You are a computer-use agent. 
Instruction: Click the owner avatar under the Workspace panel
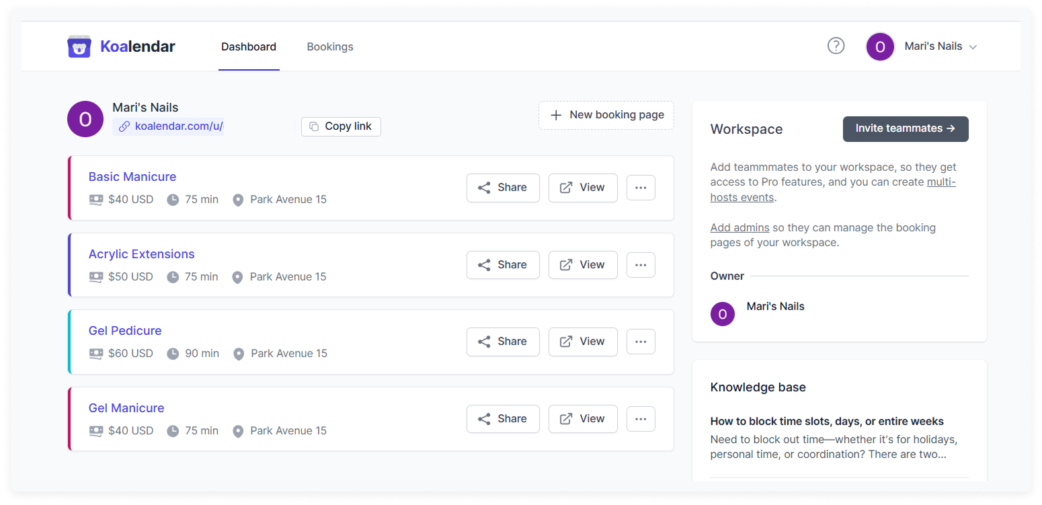(723, 314)
